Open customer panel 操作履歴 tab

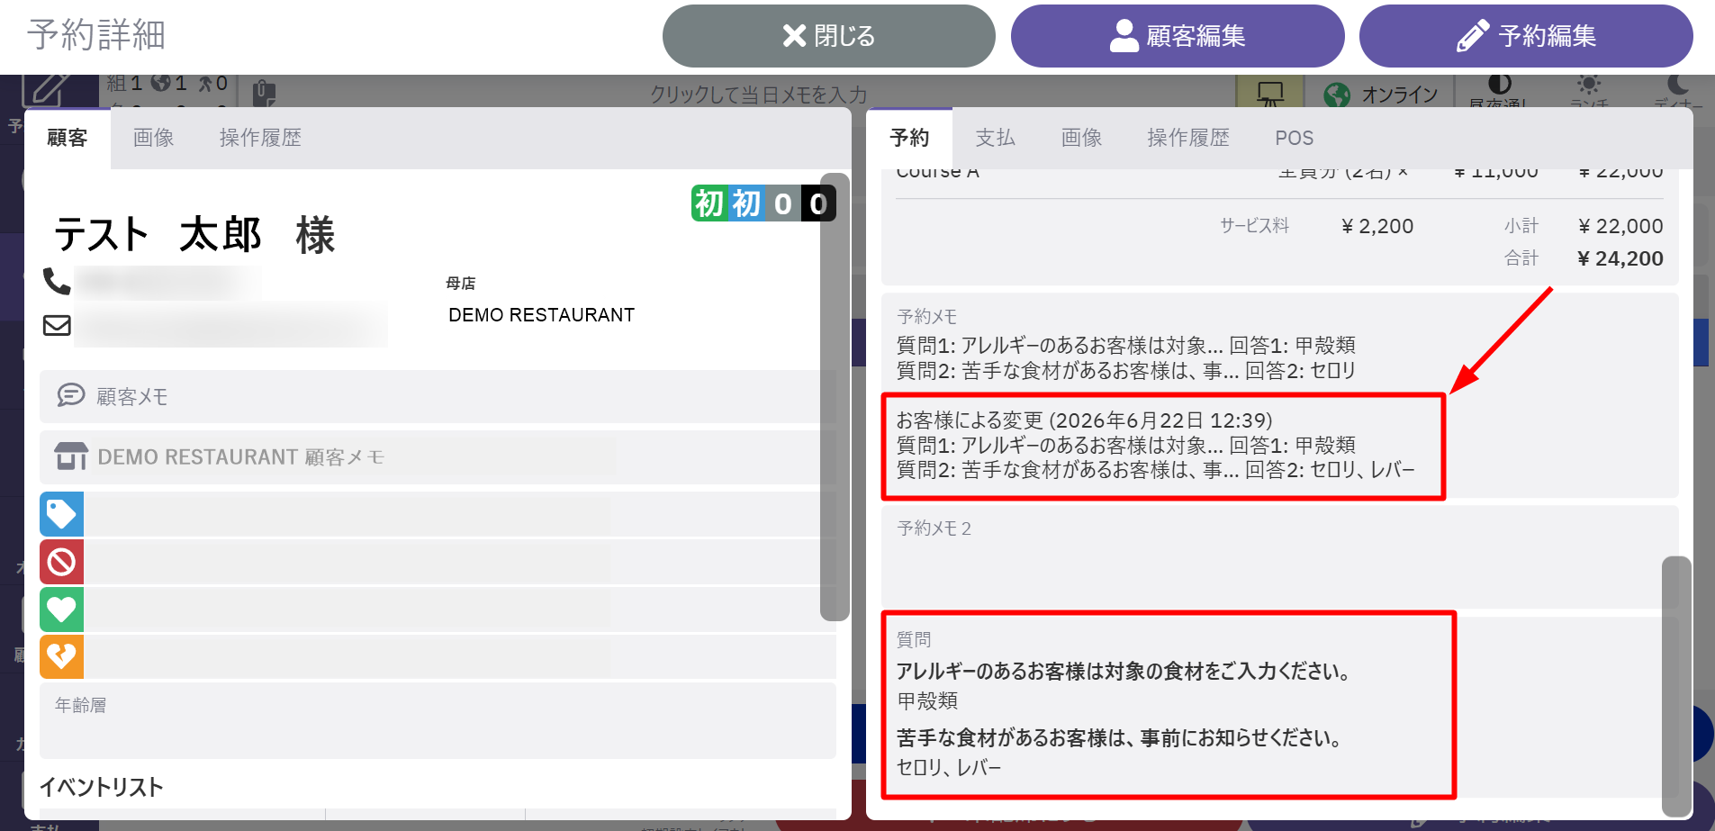pyautogui.click(x=260, y=138)
